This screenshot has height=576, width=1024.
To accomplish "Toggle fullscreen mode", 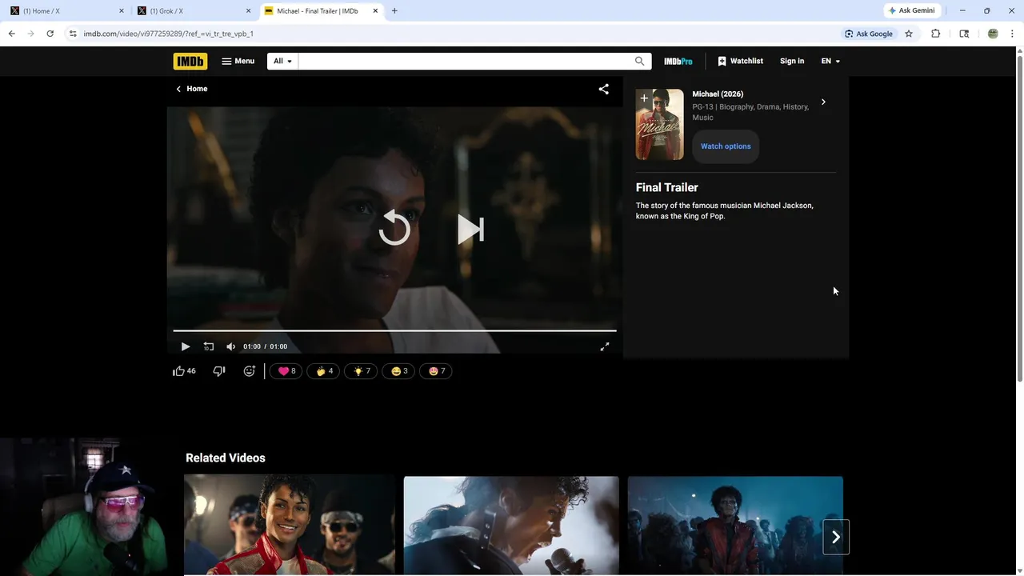I will pos(605,346).
